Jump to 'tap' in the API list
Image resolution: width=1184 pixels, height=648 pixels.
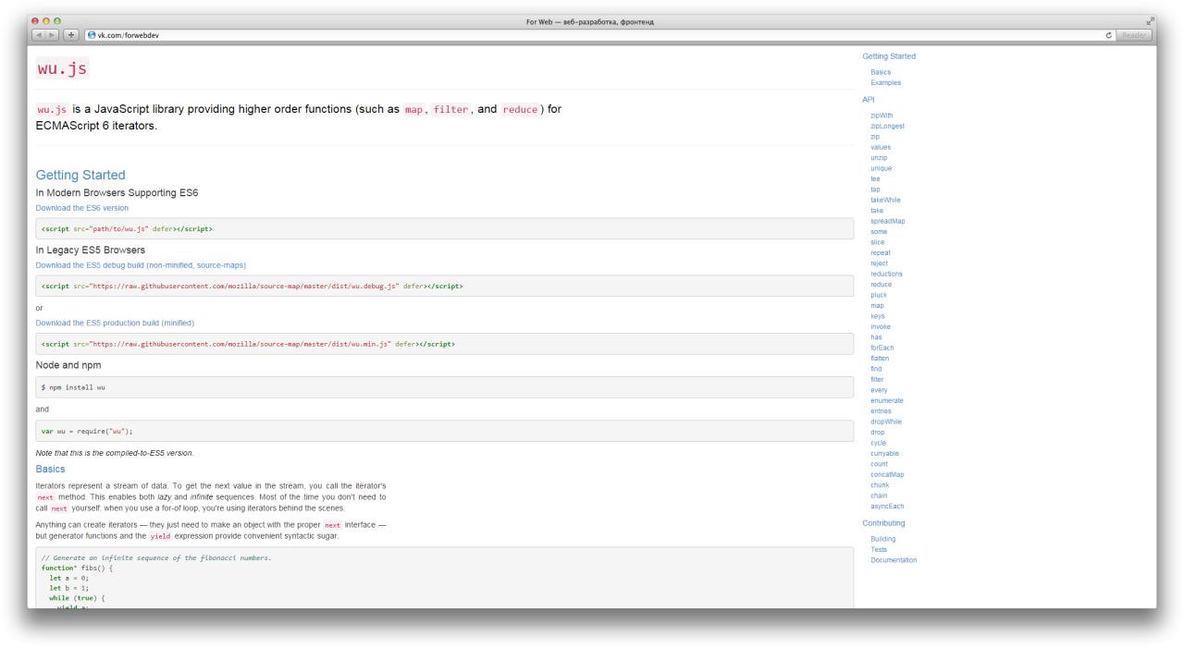tap(875, 190)
